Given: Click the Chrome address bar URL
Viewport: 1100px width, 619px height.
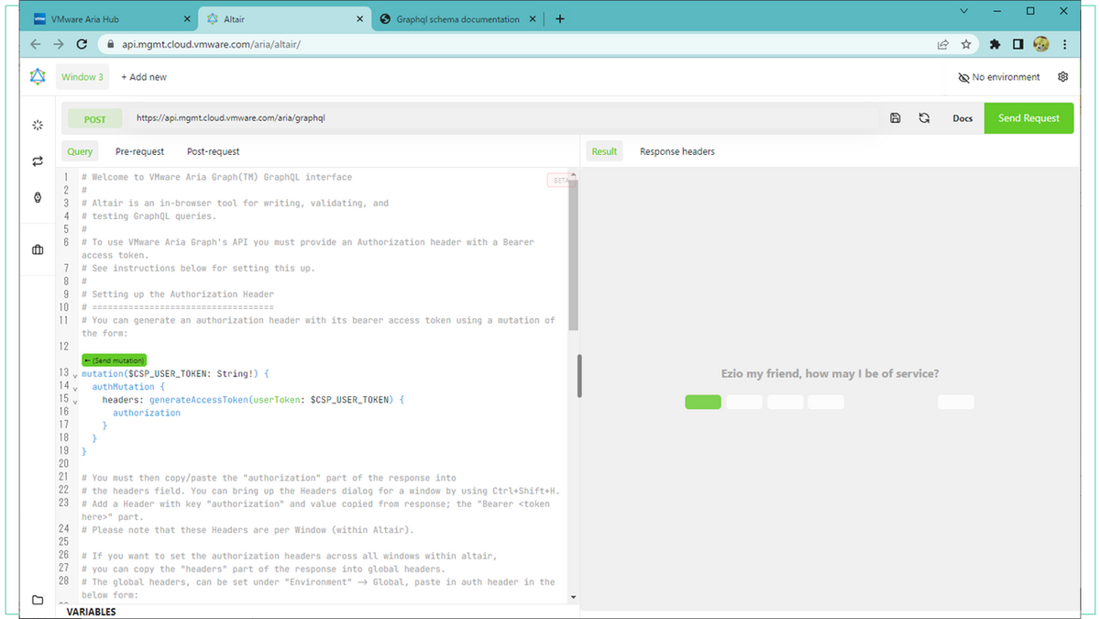Looking at the screenshot, I should pyautogui.click(x=211, y=44).
